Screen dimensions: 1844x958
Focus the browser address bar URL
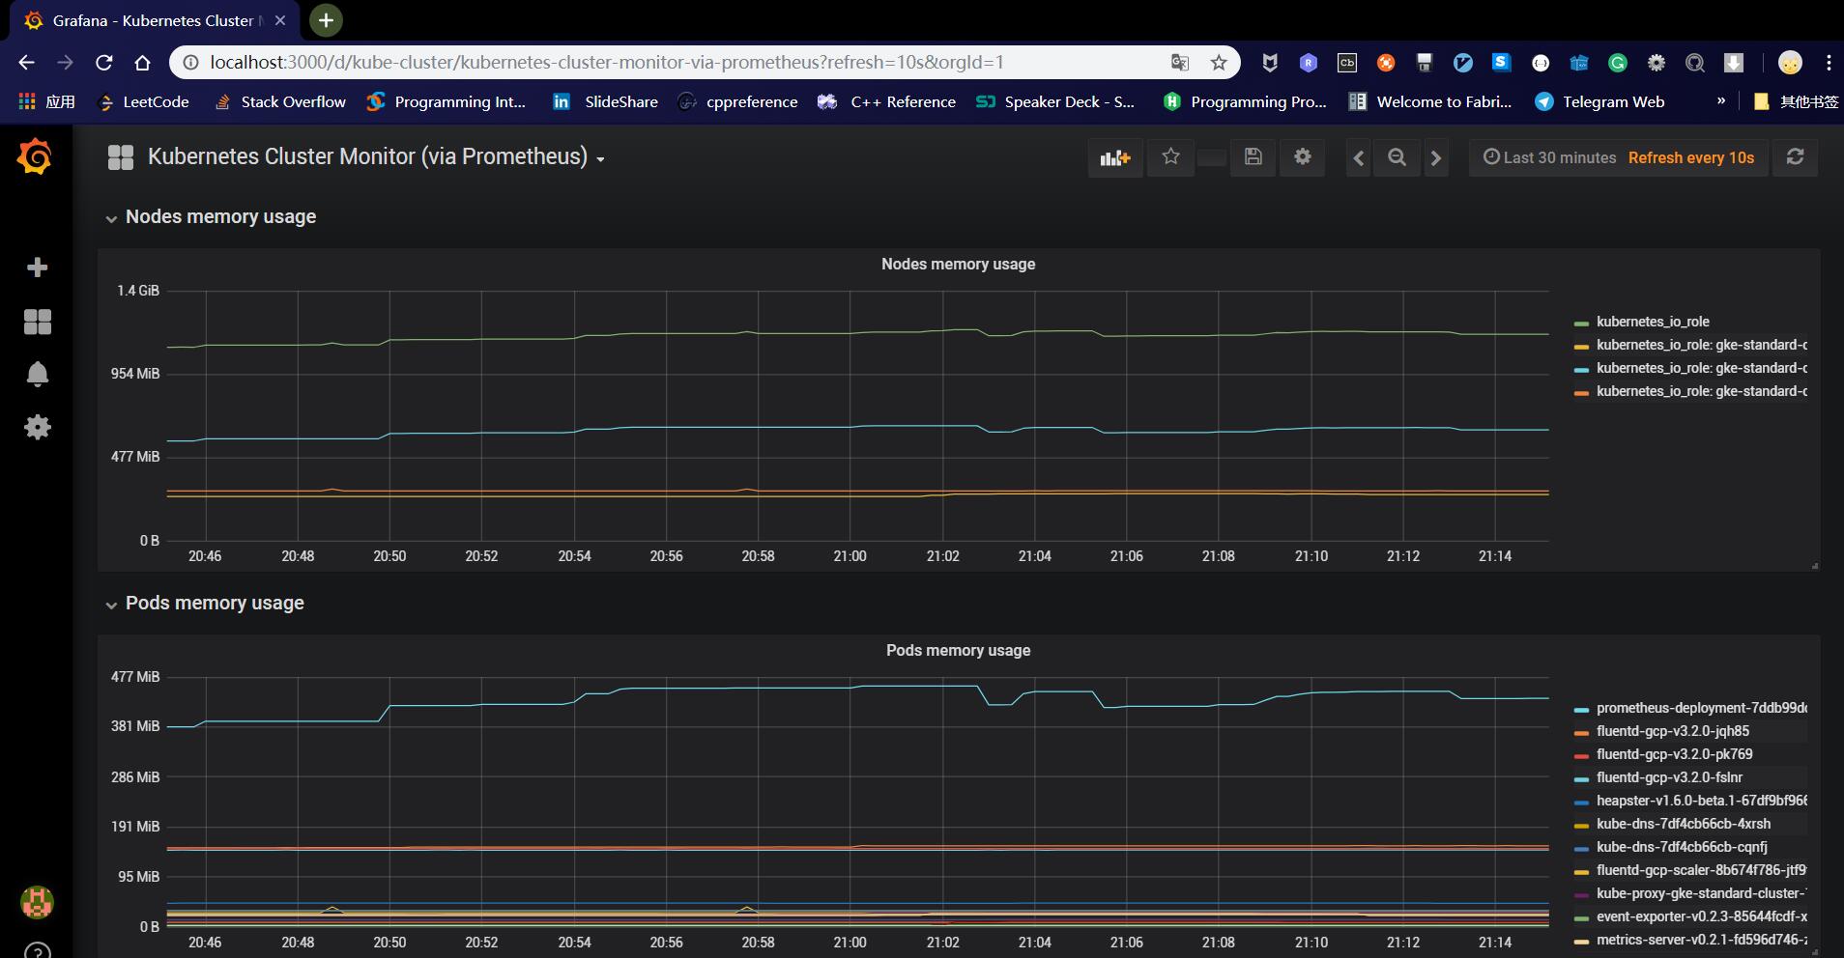tap(607, 63)
